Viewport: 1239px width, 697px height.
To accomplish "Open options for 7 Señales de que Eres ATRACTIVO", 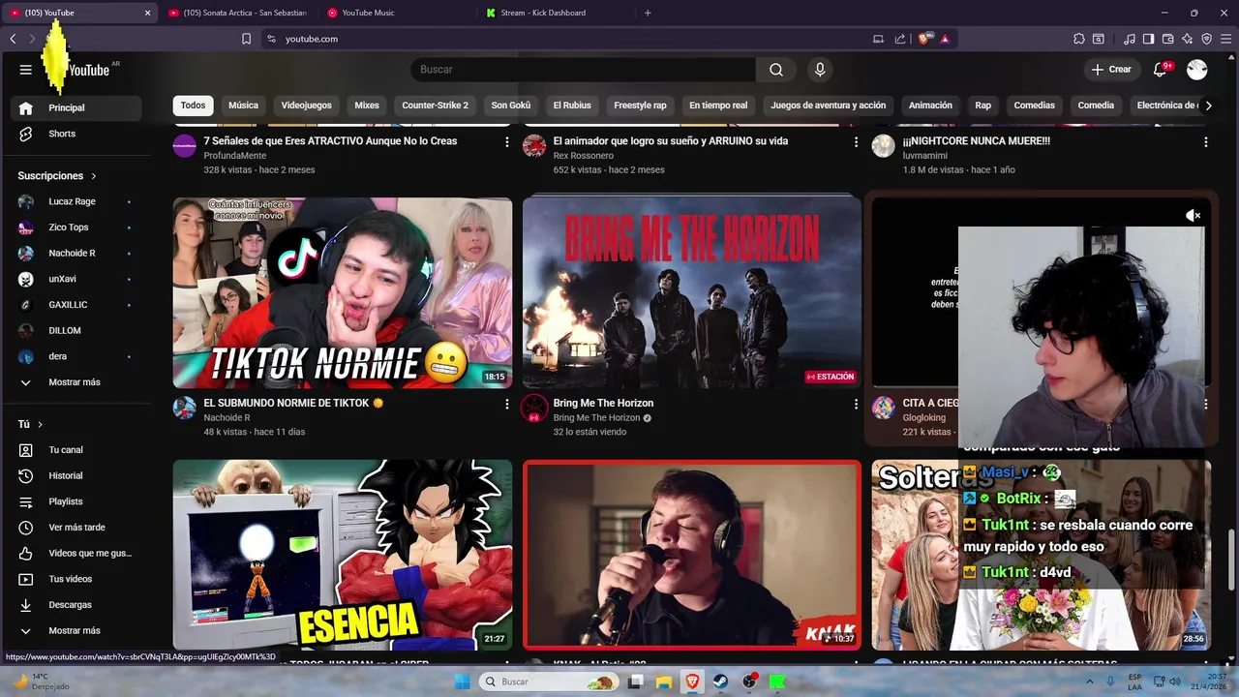I will click(x=506, y=142).
